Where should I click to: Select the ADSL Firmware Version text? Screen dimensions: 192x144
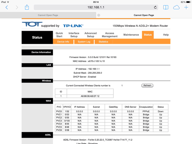tap(98, 140)
